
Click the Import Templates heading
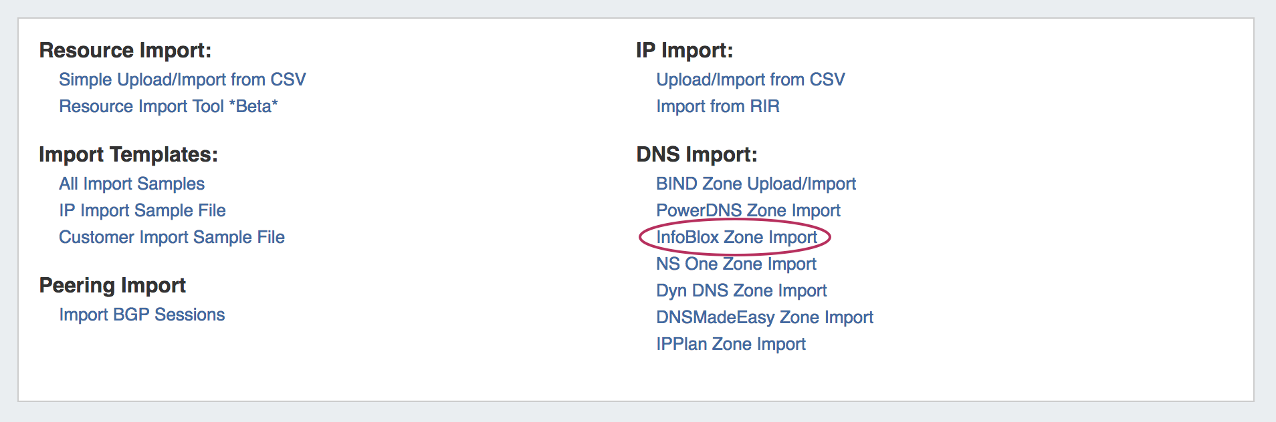[x=128, y=154]
